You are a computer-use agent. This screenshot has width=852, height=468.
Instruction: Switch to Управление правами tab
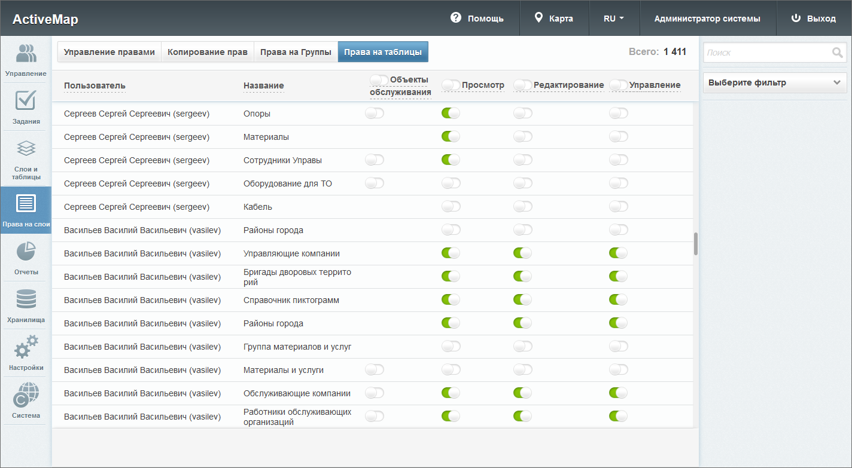pos(109,52)
